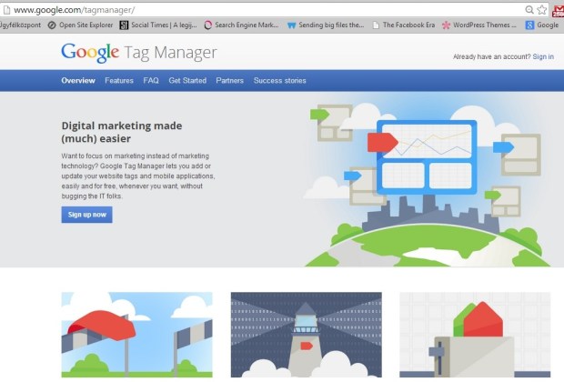Viewport: 564px width, 382px height.
Task: View the Success stories tab
Action: pyautogui.click(x=280, y=81)
